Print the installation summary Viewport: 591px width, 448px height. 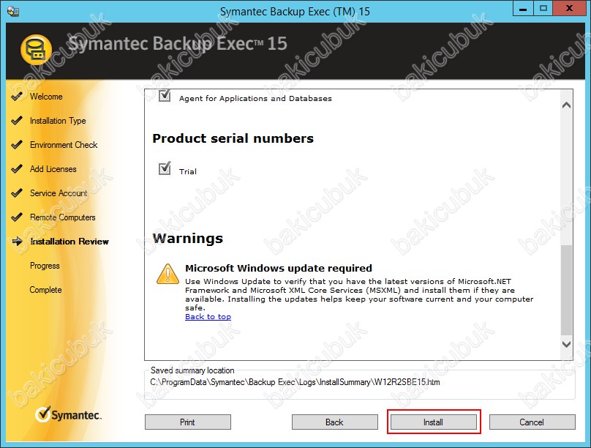(188, 422)
